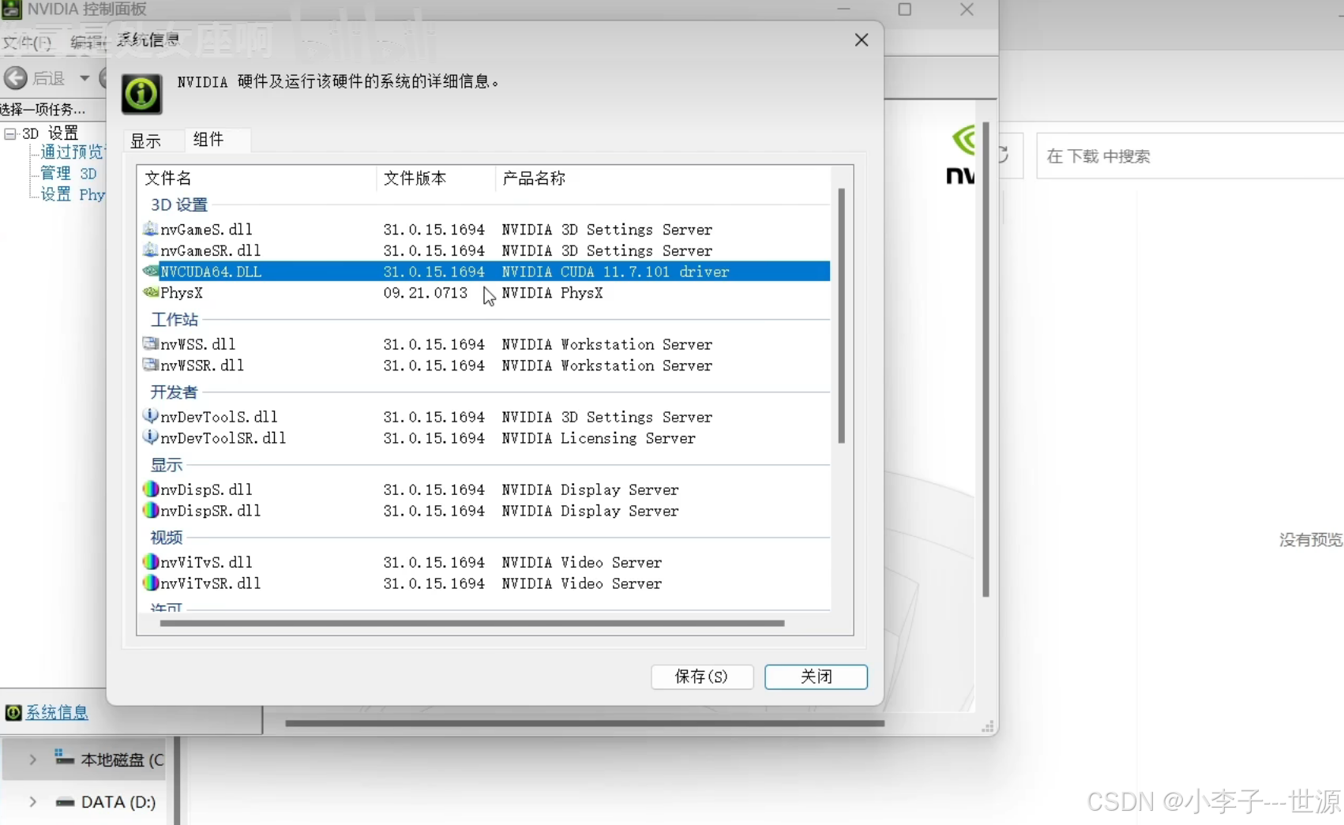Click the PhysX version 09.21.0713
1344x825 pixels.
tap(425, 293)
